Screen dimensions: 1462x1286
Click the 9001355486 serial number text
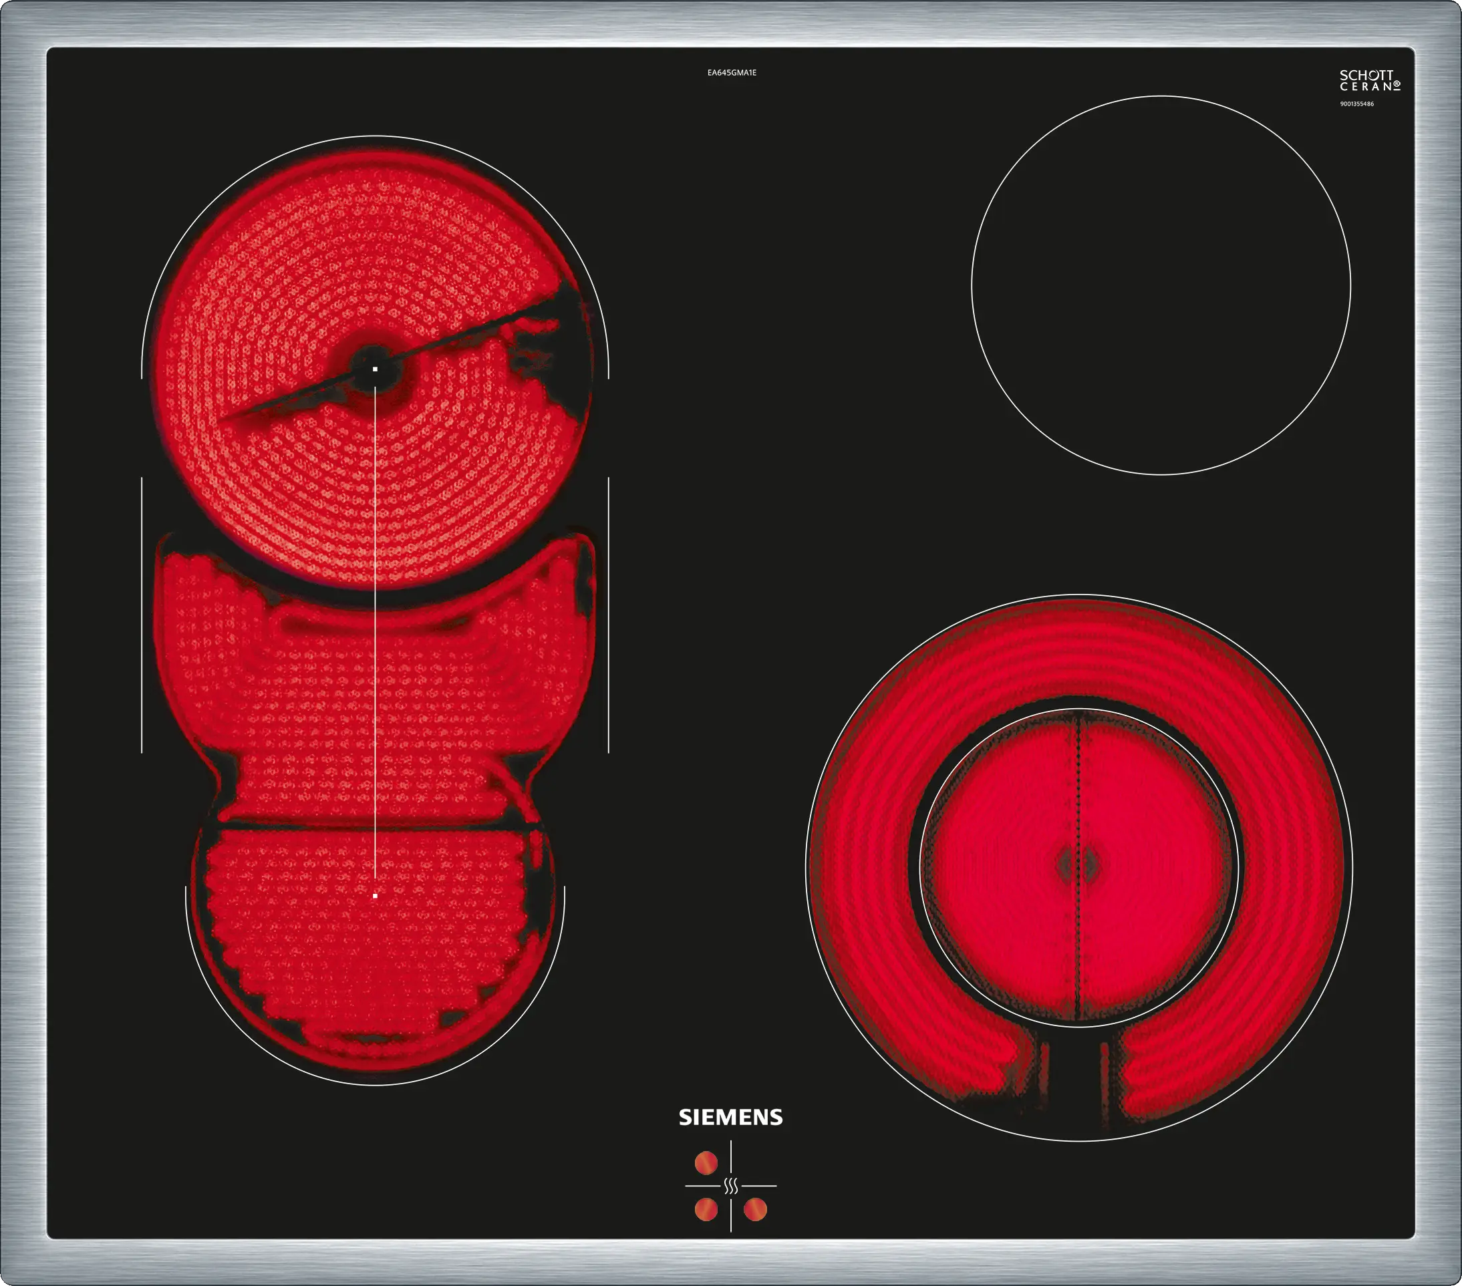pos(1356,104)
